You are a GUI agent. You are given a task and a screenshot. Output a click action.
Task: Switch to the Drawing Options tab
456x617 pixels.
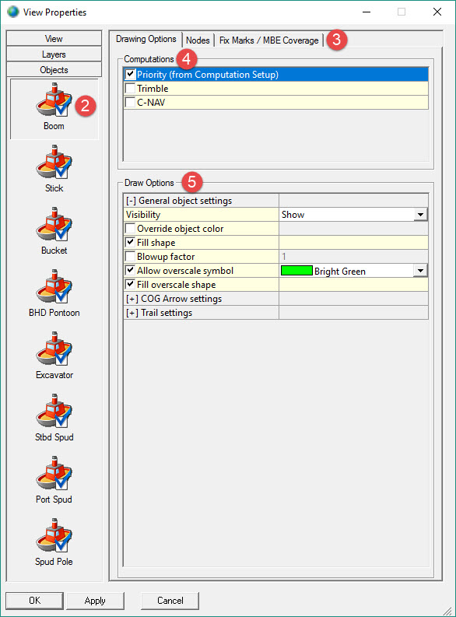click(x=146, y=39)
